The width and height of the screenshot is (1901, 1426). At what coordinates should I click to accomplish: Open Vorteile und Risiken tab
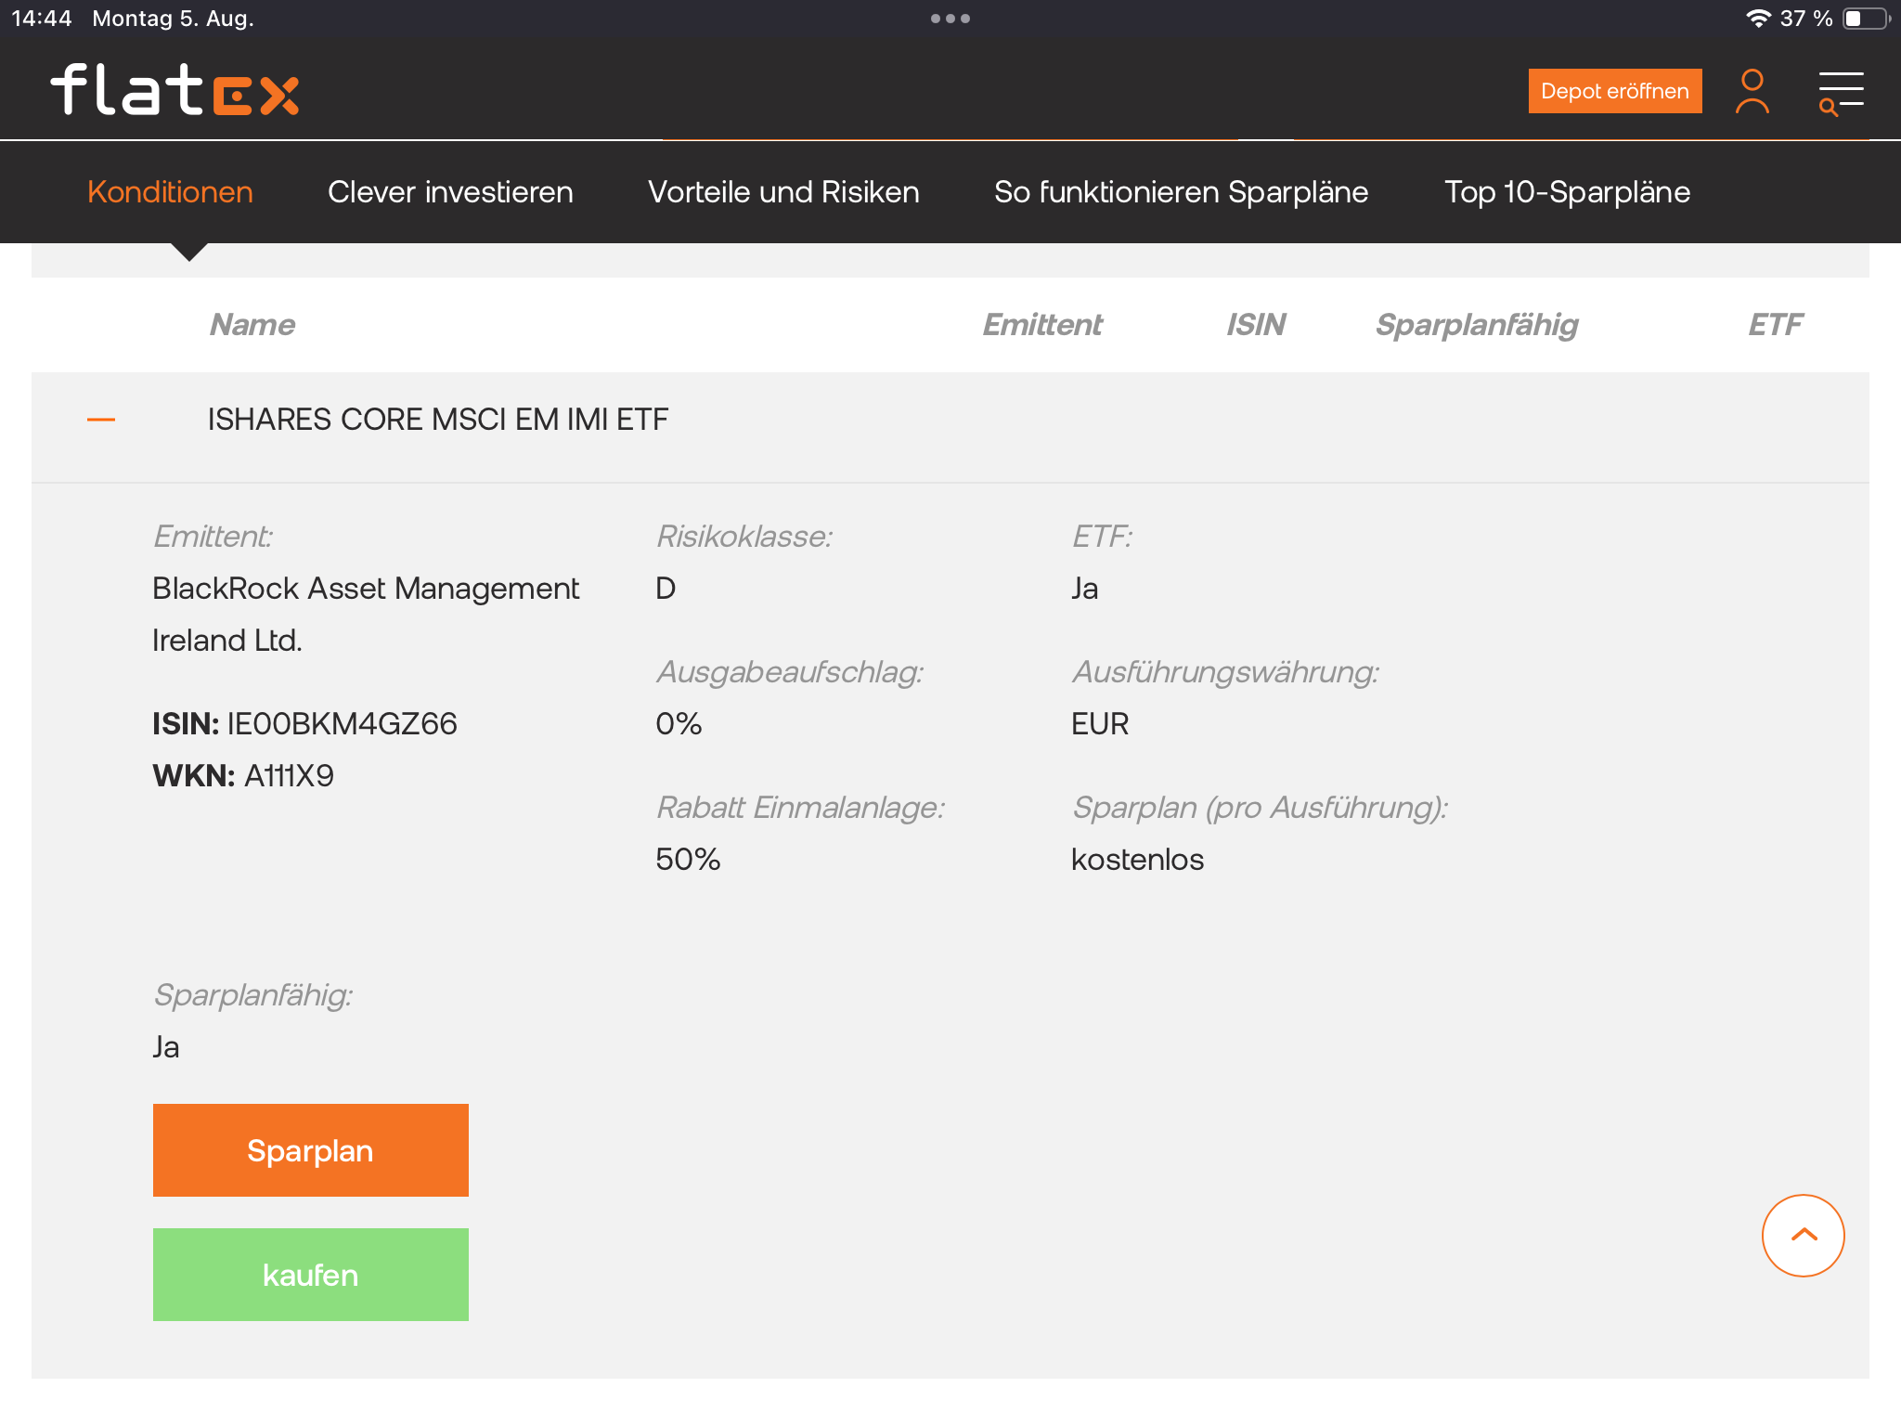(x=783, y=192)
